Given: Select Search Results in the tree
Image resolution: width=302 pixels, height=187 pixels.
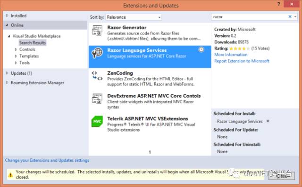Looking at the screenshot, I should (33, 43).
